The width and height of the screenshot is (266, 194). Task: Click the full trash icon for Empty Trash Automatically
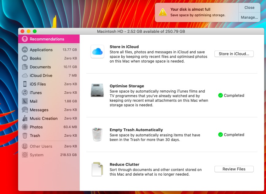97,135
